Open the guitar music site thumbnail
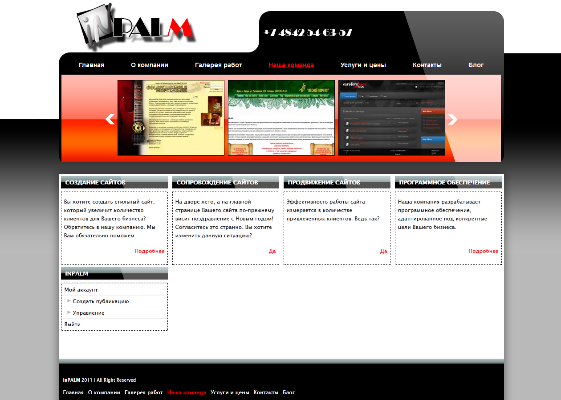The height and width of the screenshot is (400, 561). click(x=171, y=118)
